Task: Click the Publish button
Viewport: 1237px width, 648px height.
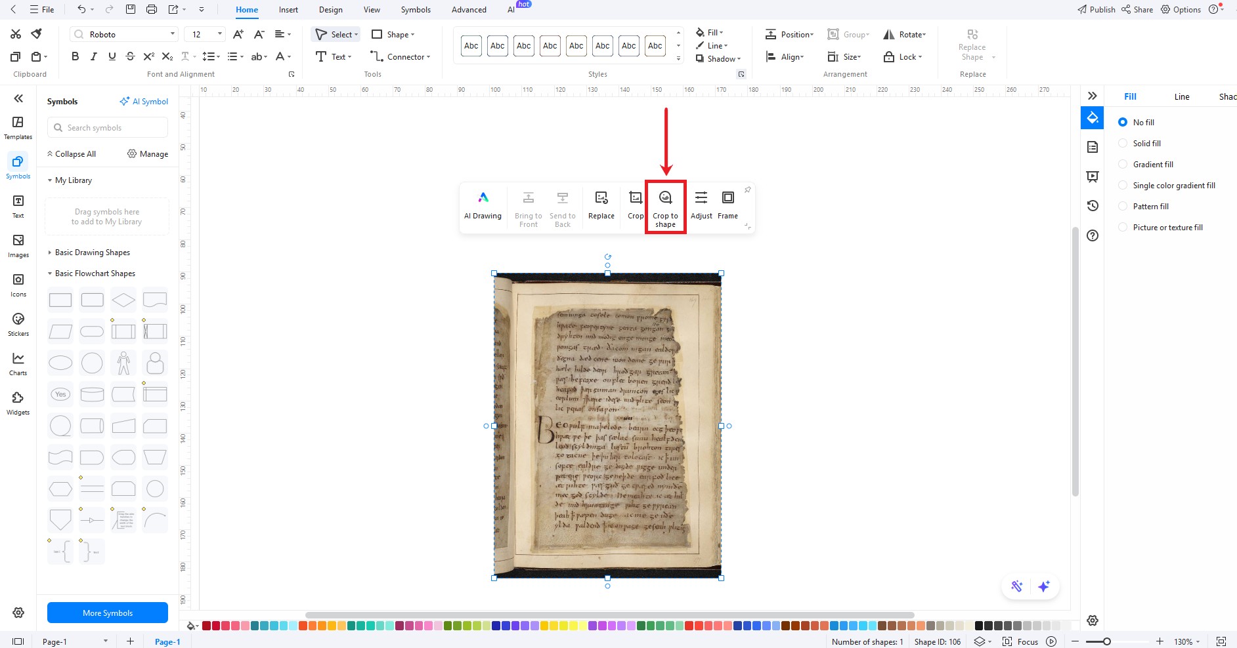Action: click(1096, 9)
